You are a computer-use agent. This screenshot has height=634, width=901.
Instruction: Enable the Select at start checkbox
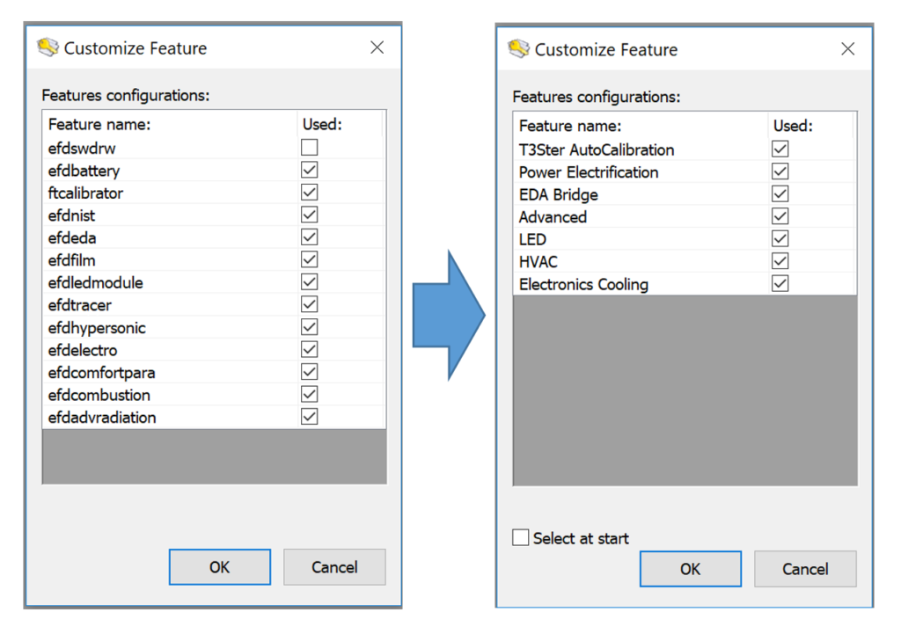click(521, 537)
